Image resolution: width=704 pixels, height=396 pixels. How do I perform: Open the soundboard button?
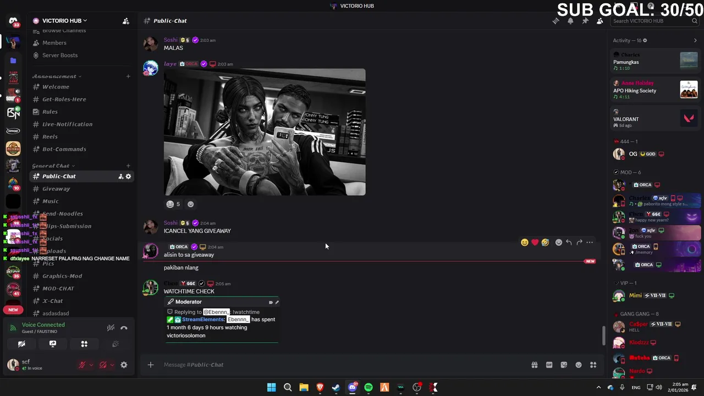[116, 344]
